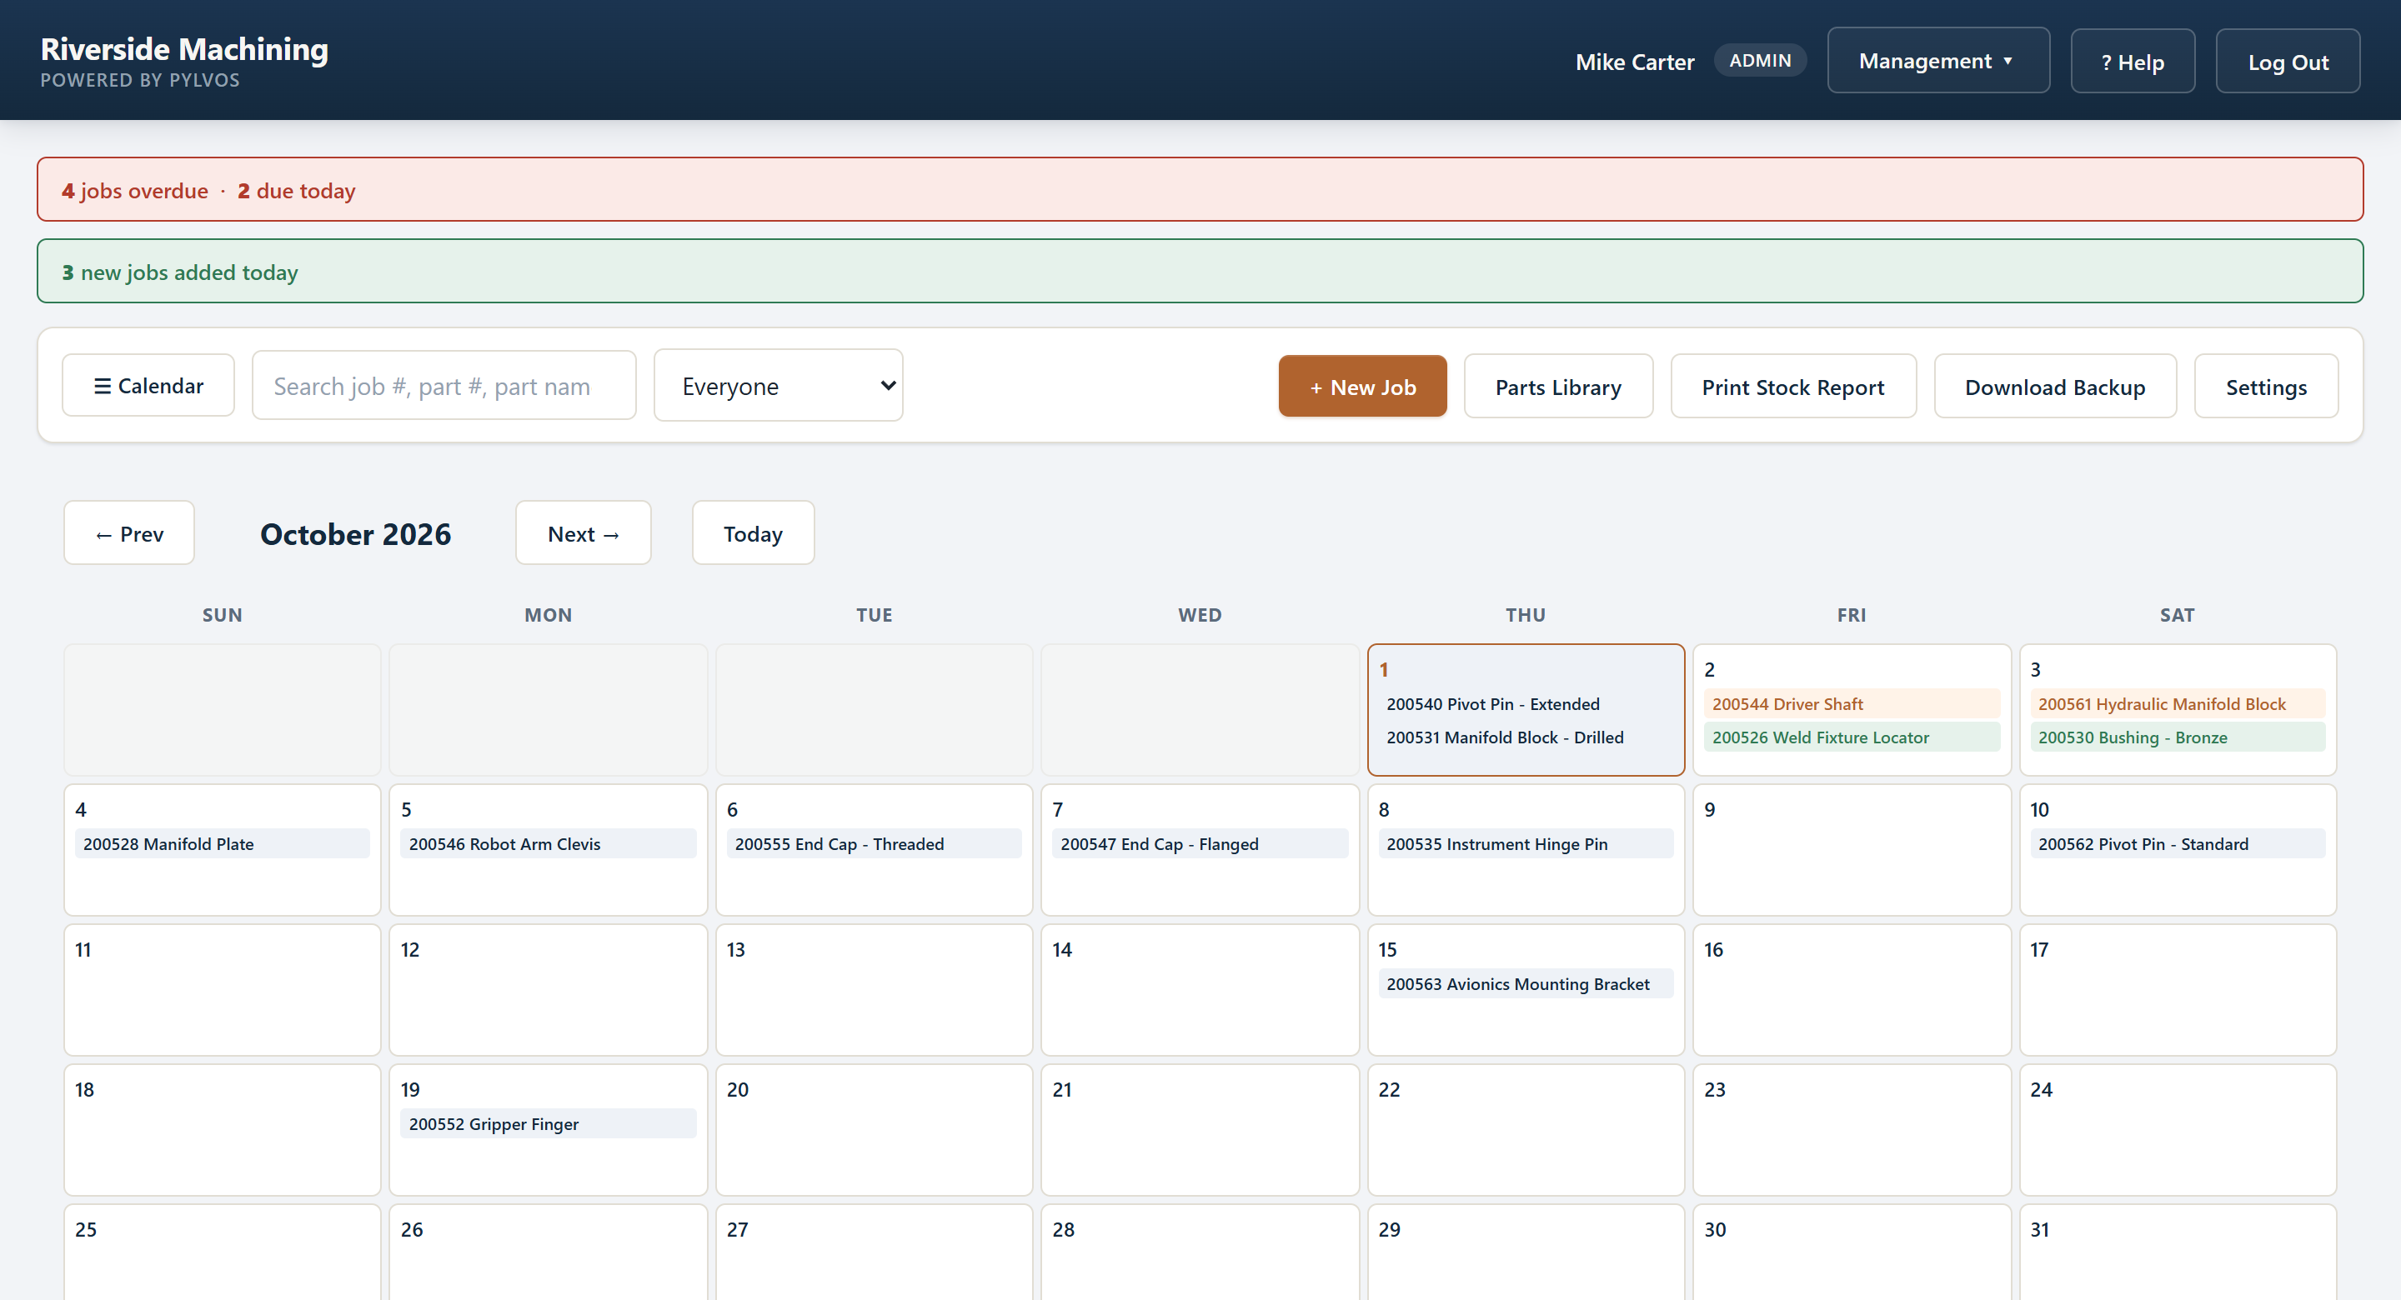Select the October 9 day cell
The width and height of the screenshot is (2401, 1300).
click(1851, 849)
